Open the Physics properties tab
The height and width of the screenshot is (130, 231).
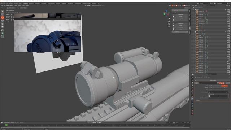click(x=192, y=103)
